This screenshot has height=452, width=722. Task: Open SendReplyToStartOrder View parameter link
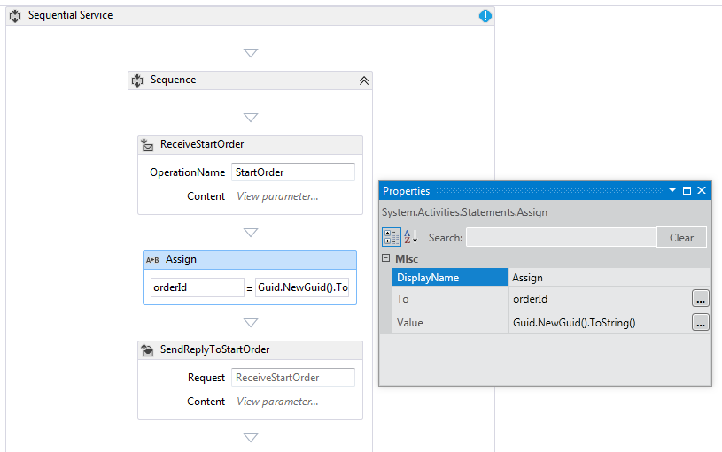277,402
